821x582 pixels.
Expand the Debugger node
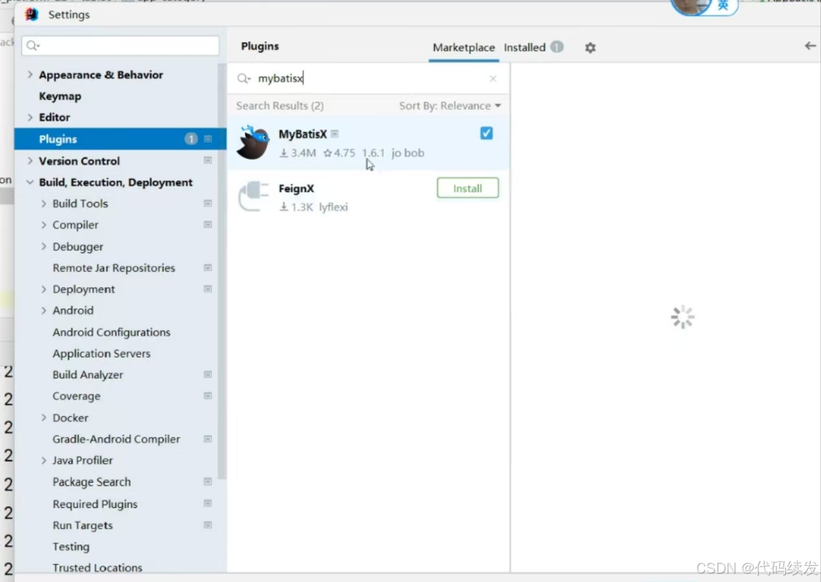[x=44, y=246]
